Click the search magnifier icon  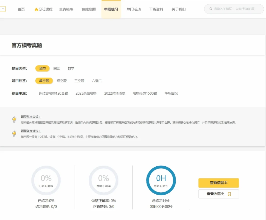(211, 9)
